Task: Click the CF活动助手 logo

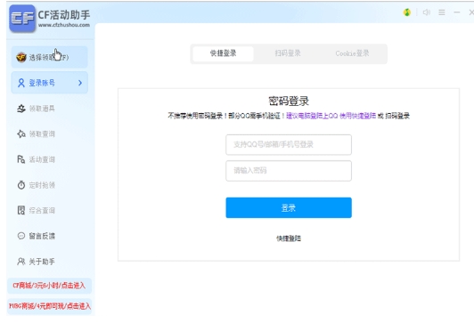Action: (x=22, y=19)
